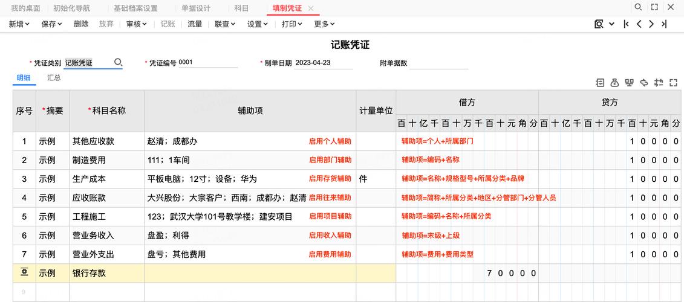Image resolution: width=684 pixels, height=302 pixels.
Task: Switch to 汇总 sub-tab
Action: click(54, 78)
